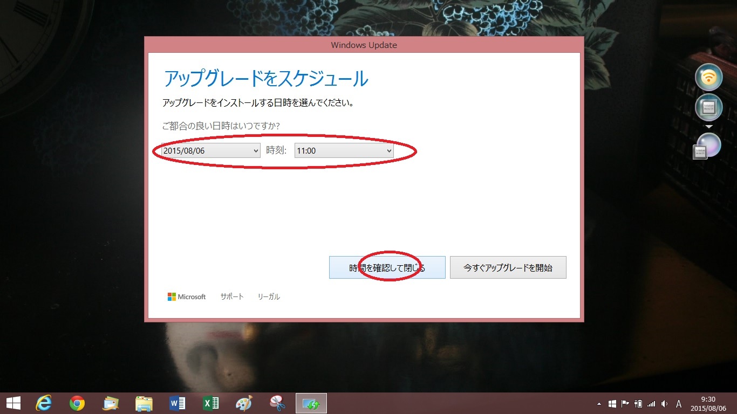The height and width of the screenshot is (414, 737).
Task: Open the リーガル link
Action: (x=269, y=296)
